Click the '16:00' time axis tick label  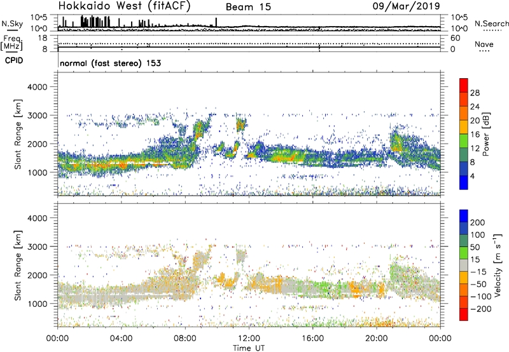pos(312,339)
